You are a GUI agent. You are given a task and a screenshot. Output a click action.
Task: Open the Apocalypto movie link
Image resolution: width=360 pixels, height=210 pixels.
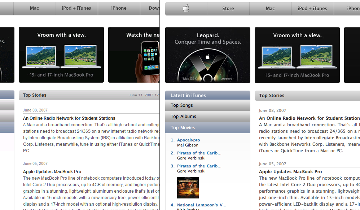tap(189, 140)
